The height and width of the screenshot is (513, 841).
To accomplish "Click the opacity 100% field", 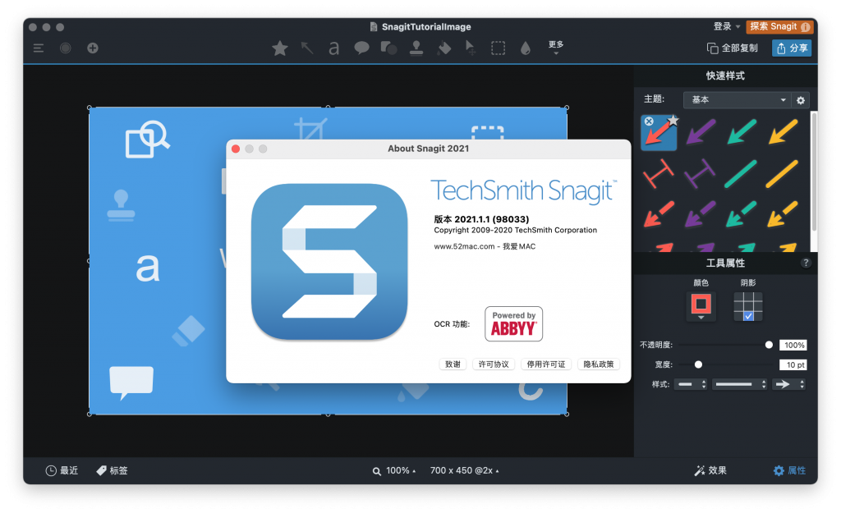I will pos(793,346).
